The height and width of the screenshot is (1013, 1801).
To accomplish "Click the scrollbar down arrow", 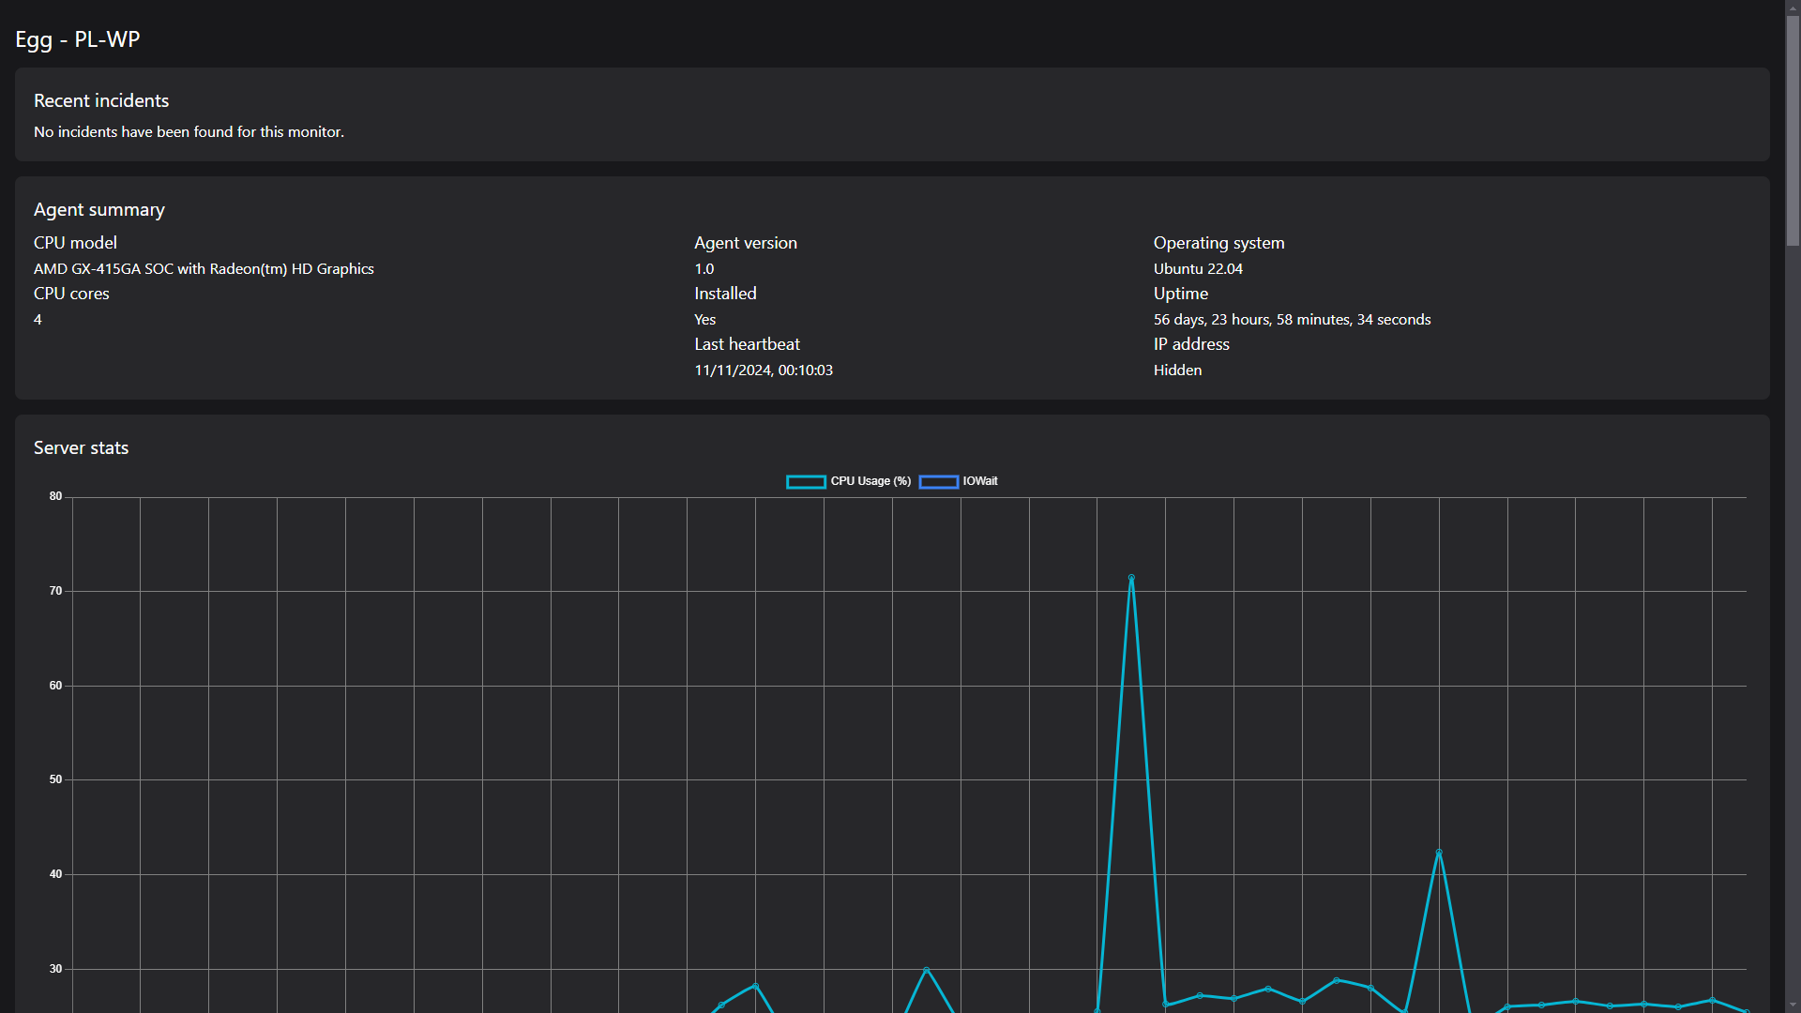I will [x=1793, y=1005].
